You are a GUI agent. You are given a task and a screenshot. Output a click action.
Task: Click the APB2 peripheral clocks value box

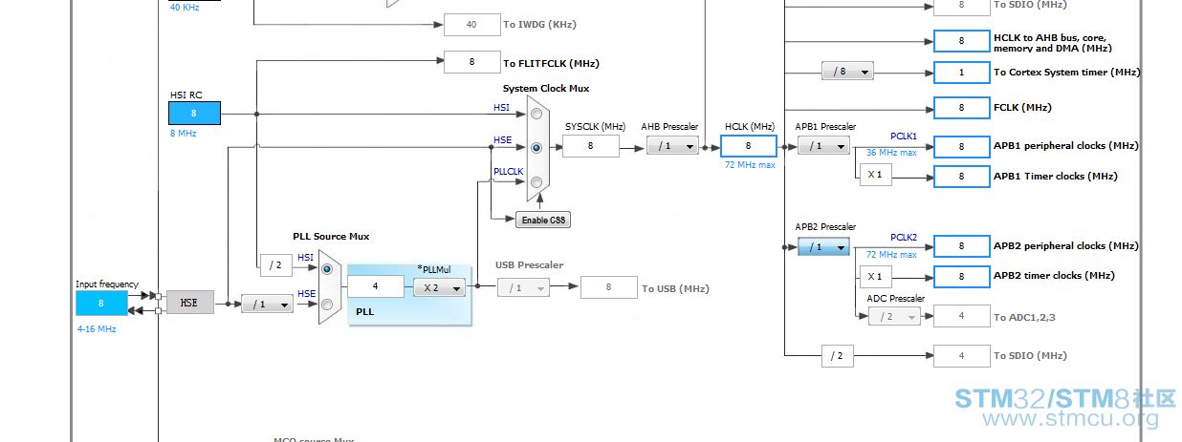(x=961, y=245)
